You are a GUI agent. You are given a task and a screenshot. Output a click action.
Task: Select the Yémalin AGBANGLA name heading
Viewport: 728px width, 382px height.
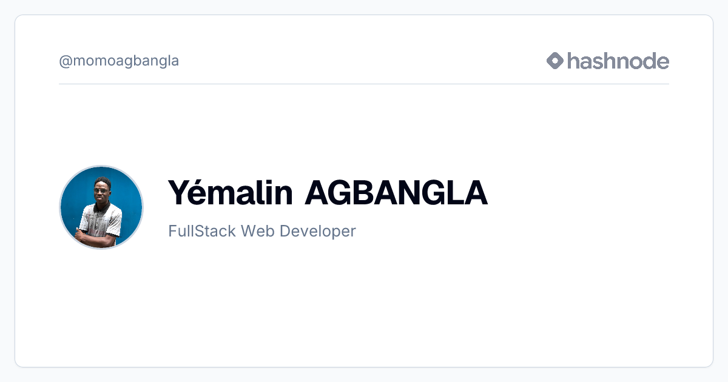tap(328, 193)
